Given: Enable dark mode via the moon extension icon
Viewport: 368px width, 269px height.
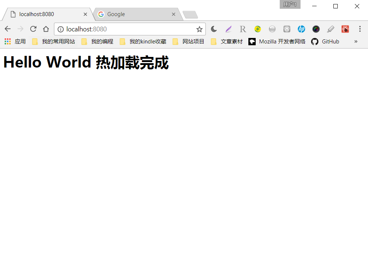Looking at the screenshot, I should tap(214, 29).
